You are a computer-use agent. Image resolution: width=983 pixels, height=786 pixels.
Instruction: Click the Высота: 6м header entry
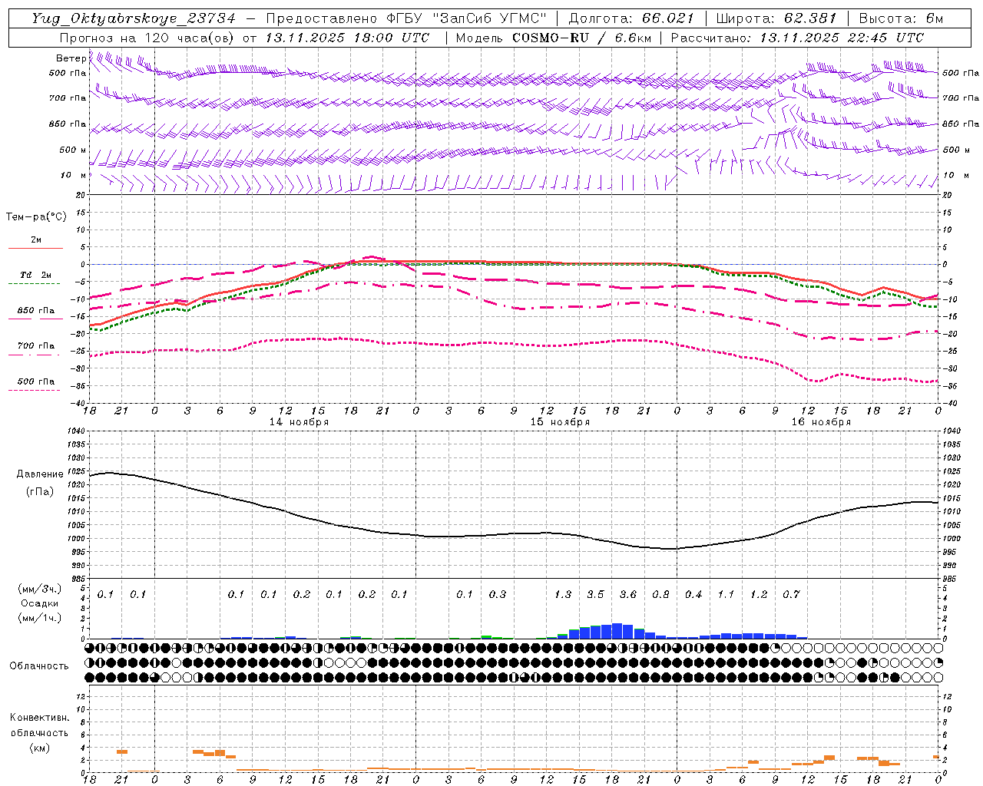pos(900,18)
